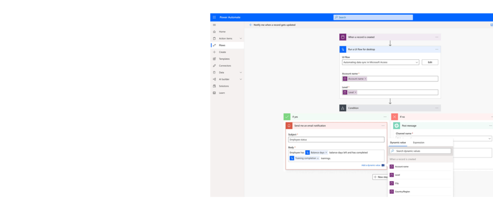Switch to the Expression tab

click(x=419, y=143)
